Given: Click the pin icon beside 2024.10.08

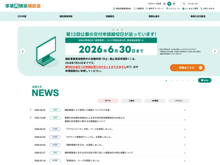Looking at the screenshot, I should (31, 118).
